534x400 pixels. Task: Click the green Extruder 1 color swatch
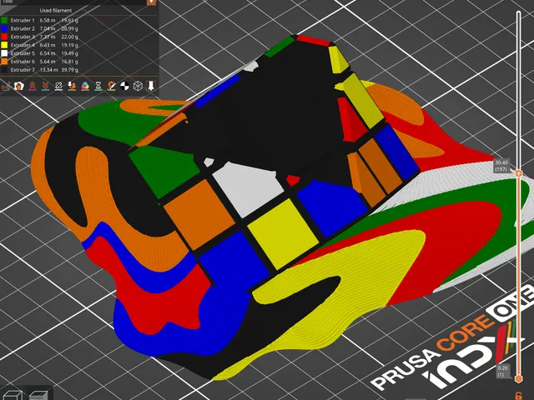click(4, 20)
